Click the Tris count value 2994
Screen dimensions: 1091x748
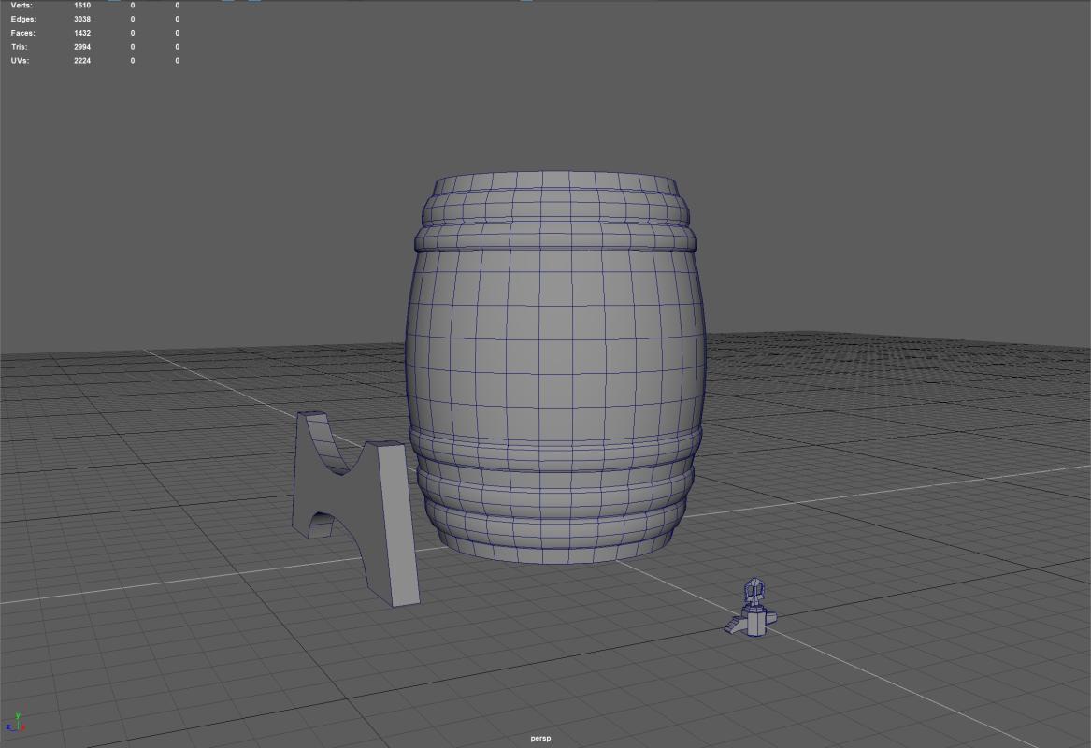point(82,47)
